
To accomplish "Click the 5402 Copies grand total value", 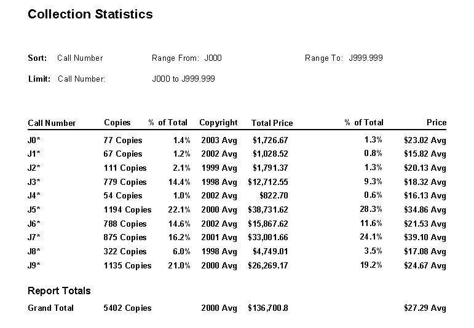I will coord(127,308).
